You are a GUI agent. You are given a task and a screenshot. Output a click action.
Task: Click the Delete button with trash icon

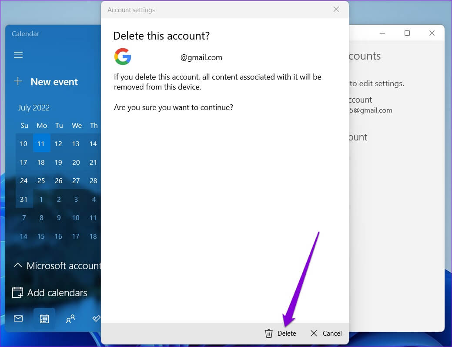tap(281, 334)
